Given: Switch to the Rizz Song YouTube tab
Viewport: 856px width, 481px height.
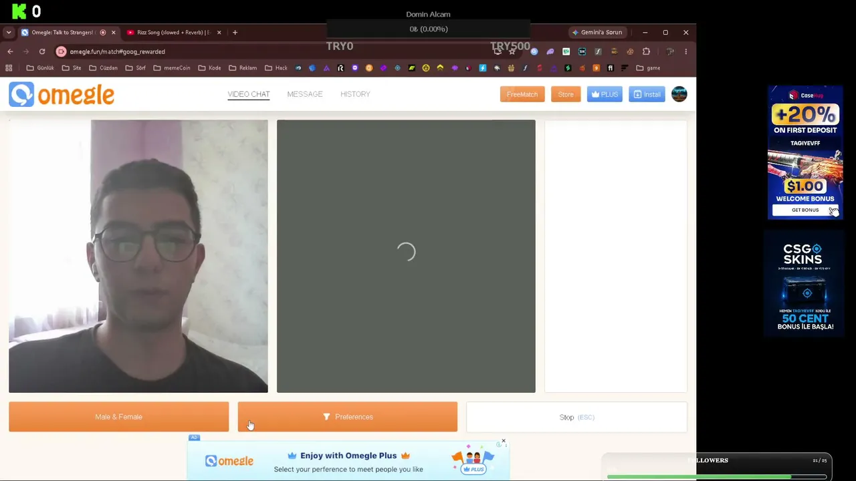Looking at the screenshot, I should click(x=174, y=32).
